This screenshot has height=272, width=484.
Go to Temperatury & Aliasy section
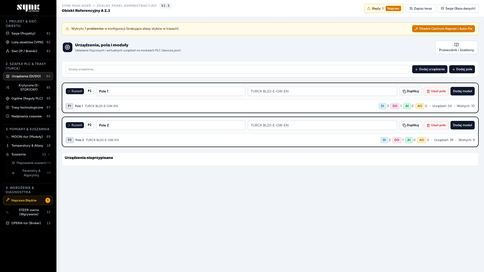pyautogui.click(x=28, y=146)
